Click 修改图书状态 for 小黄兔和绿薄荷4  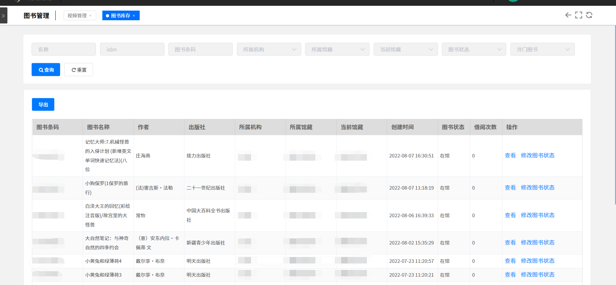537,261
